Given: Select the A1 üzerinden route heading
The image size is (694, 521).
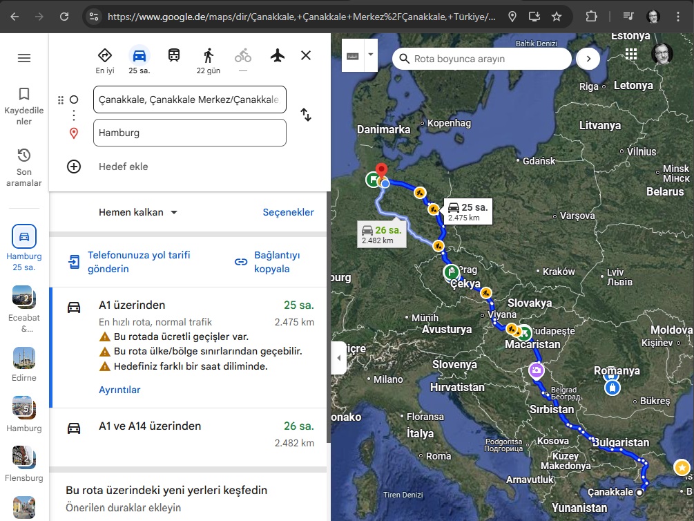Looking at the screenshot, I should point(132,305).
